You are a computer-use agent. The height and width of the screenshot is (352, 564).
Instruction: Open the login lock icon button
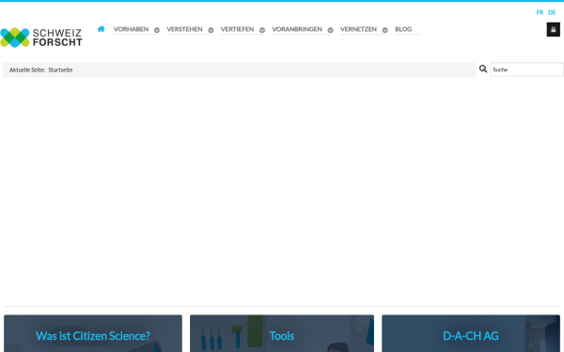554,29
